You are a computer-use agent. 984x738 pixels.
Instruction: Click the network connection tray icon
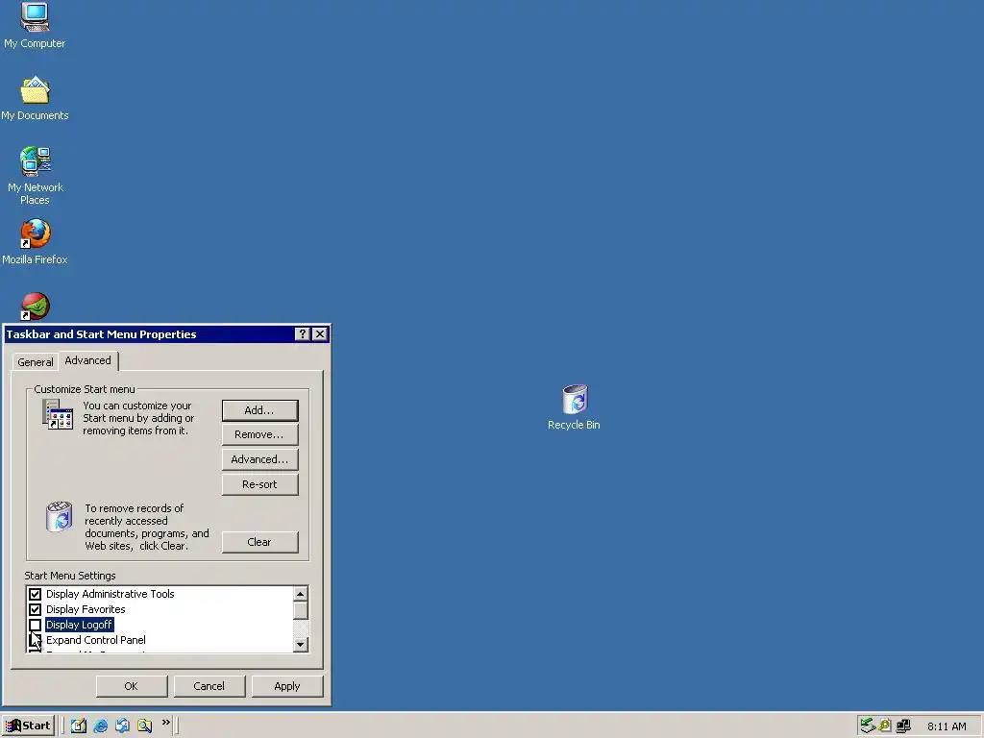[903, 726]
